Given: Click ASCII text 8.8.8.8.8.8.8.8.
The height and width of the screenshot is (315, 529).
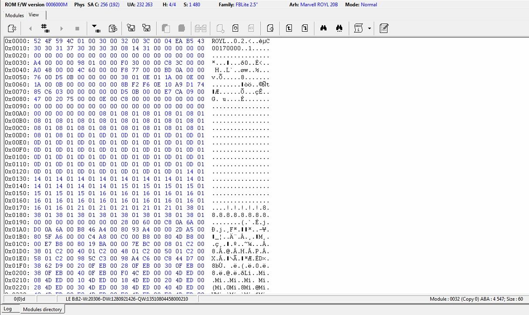Looking at the screenshot, I should click(x=241, y=215).
